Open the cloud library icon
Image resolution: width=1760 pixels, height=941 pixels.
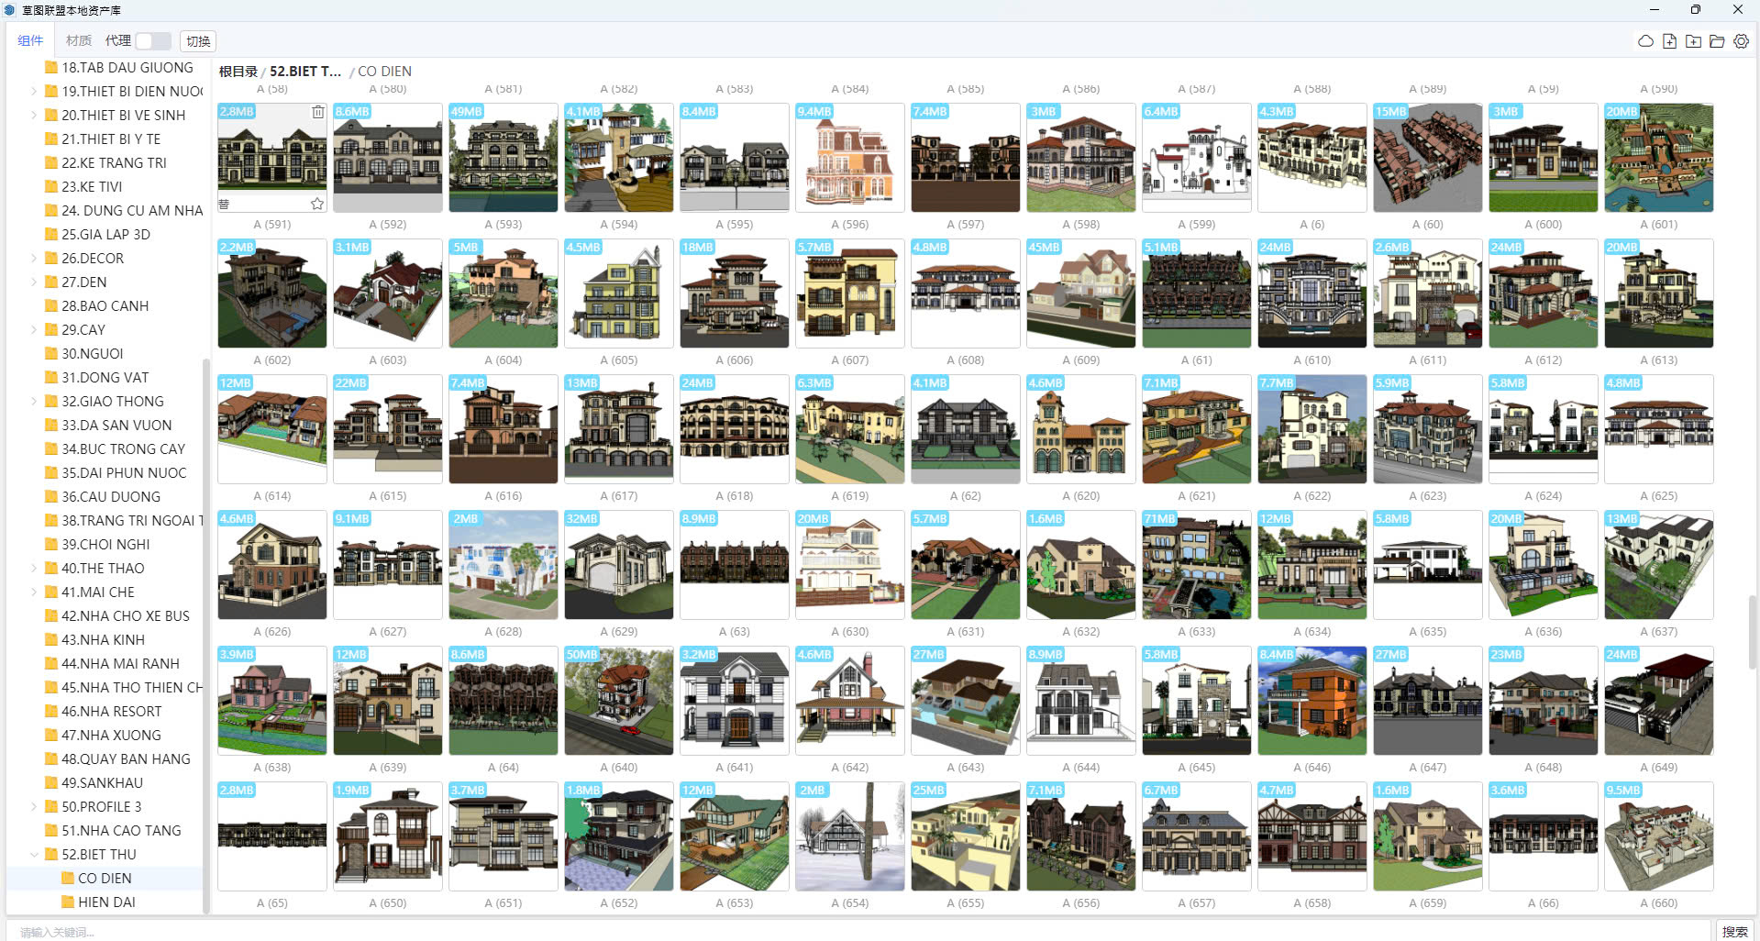click(x=1645, y=41)
